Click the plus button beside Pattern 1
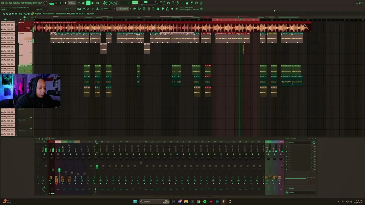Viewport: 365px width, 205px height. (131, 9)
